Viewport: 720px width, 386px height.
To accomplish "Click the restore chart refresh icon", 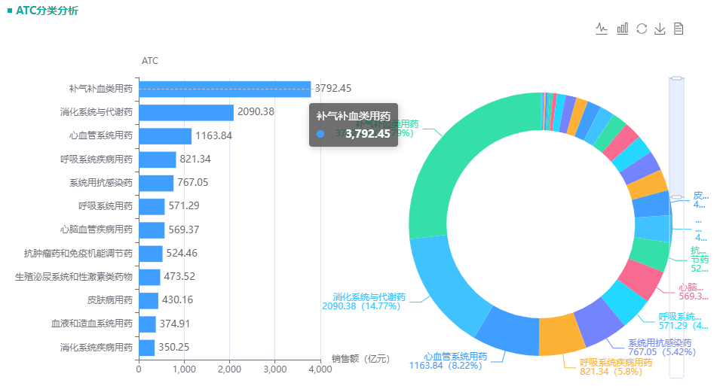I will [x=642, y=29].
